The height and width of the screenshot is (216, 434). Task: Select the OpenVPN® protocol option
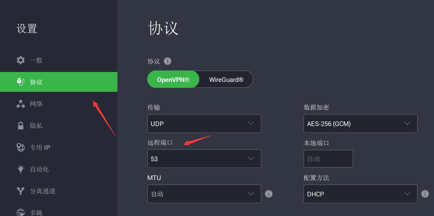tap(173, 80)
